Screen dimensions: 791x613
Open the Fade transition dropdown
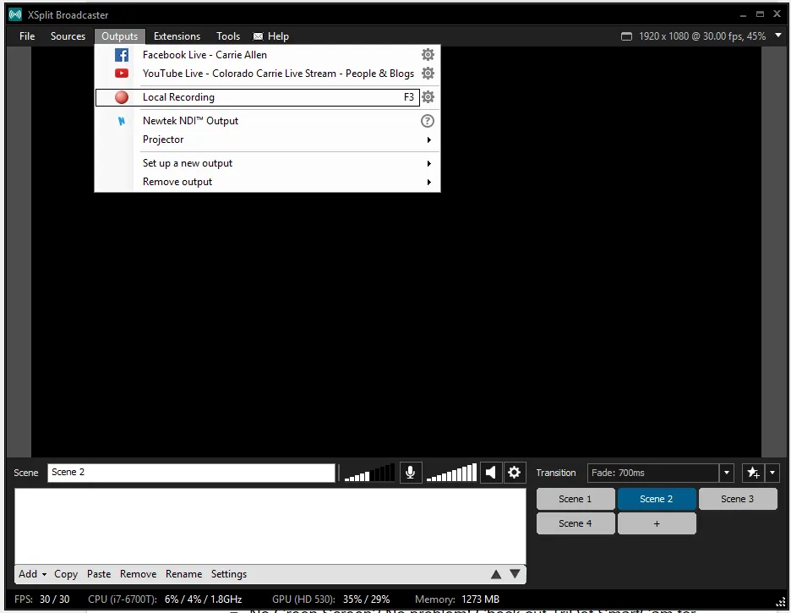click(727, 473)
